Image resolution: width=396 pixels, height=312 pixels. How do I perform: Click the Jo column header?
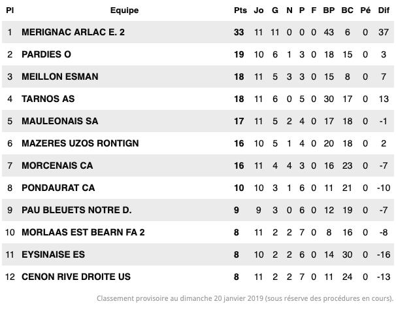259,10
